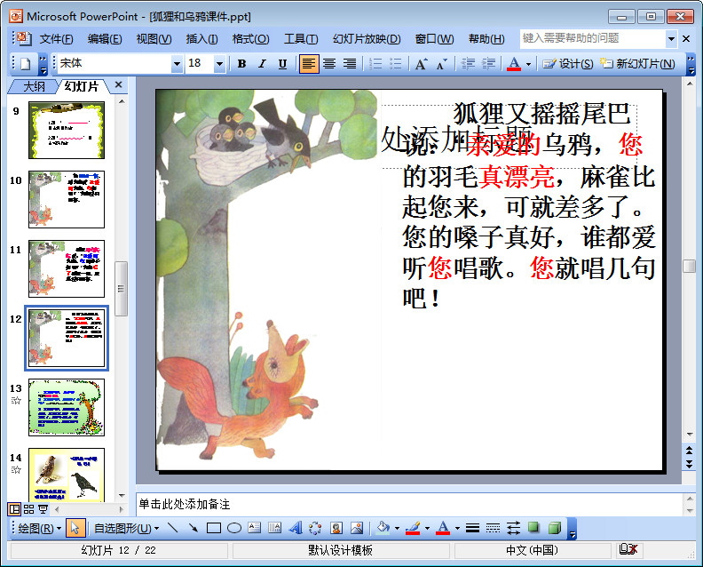Image resolution: width=703 pixels, height=567 pixels.
Task: Increase indent level icon
Action: pos(488,64)
